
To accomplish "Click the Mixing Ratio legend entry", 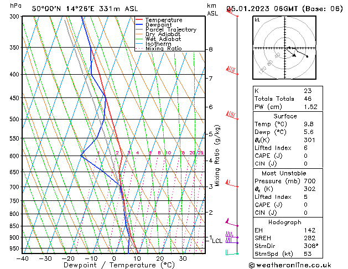I will click(159, 49).
